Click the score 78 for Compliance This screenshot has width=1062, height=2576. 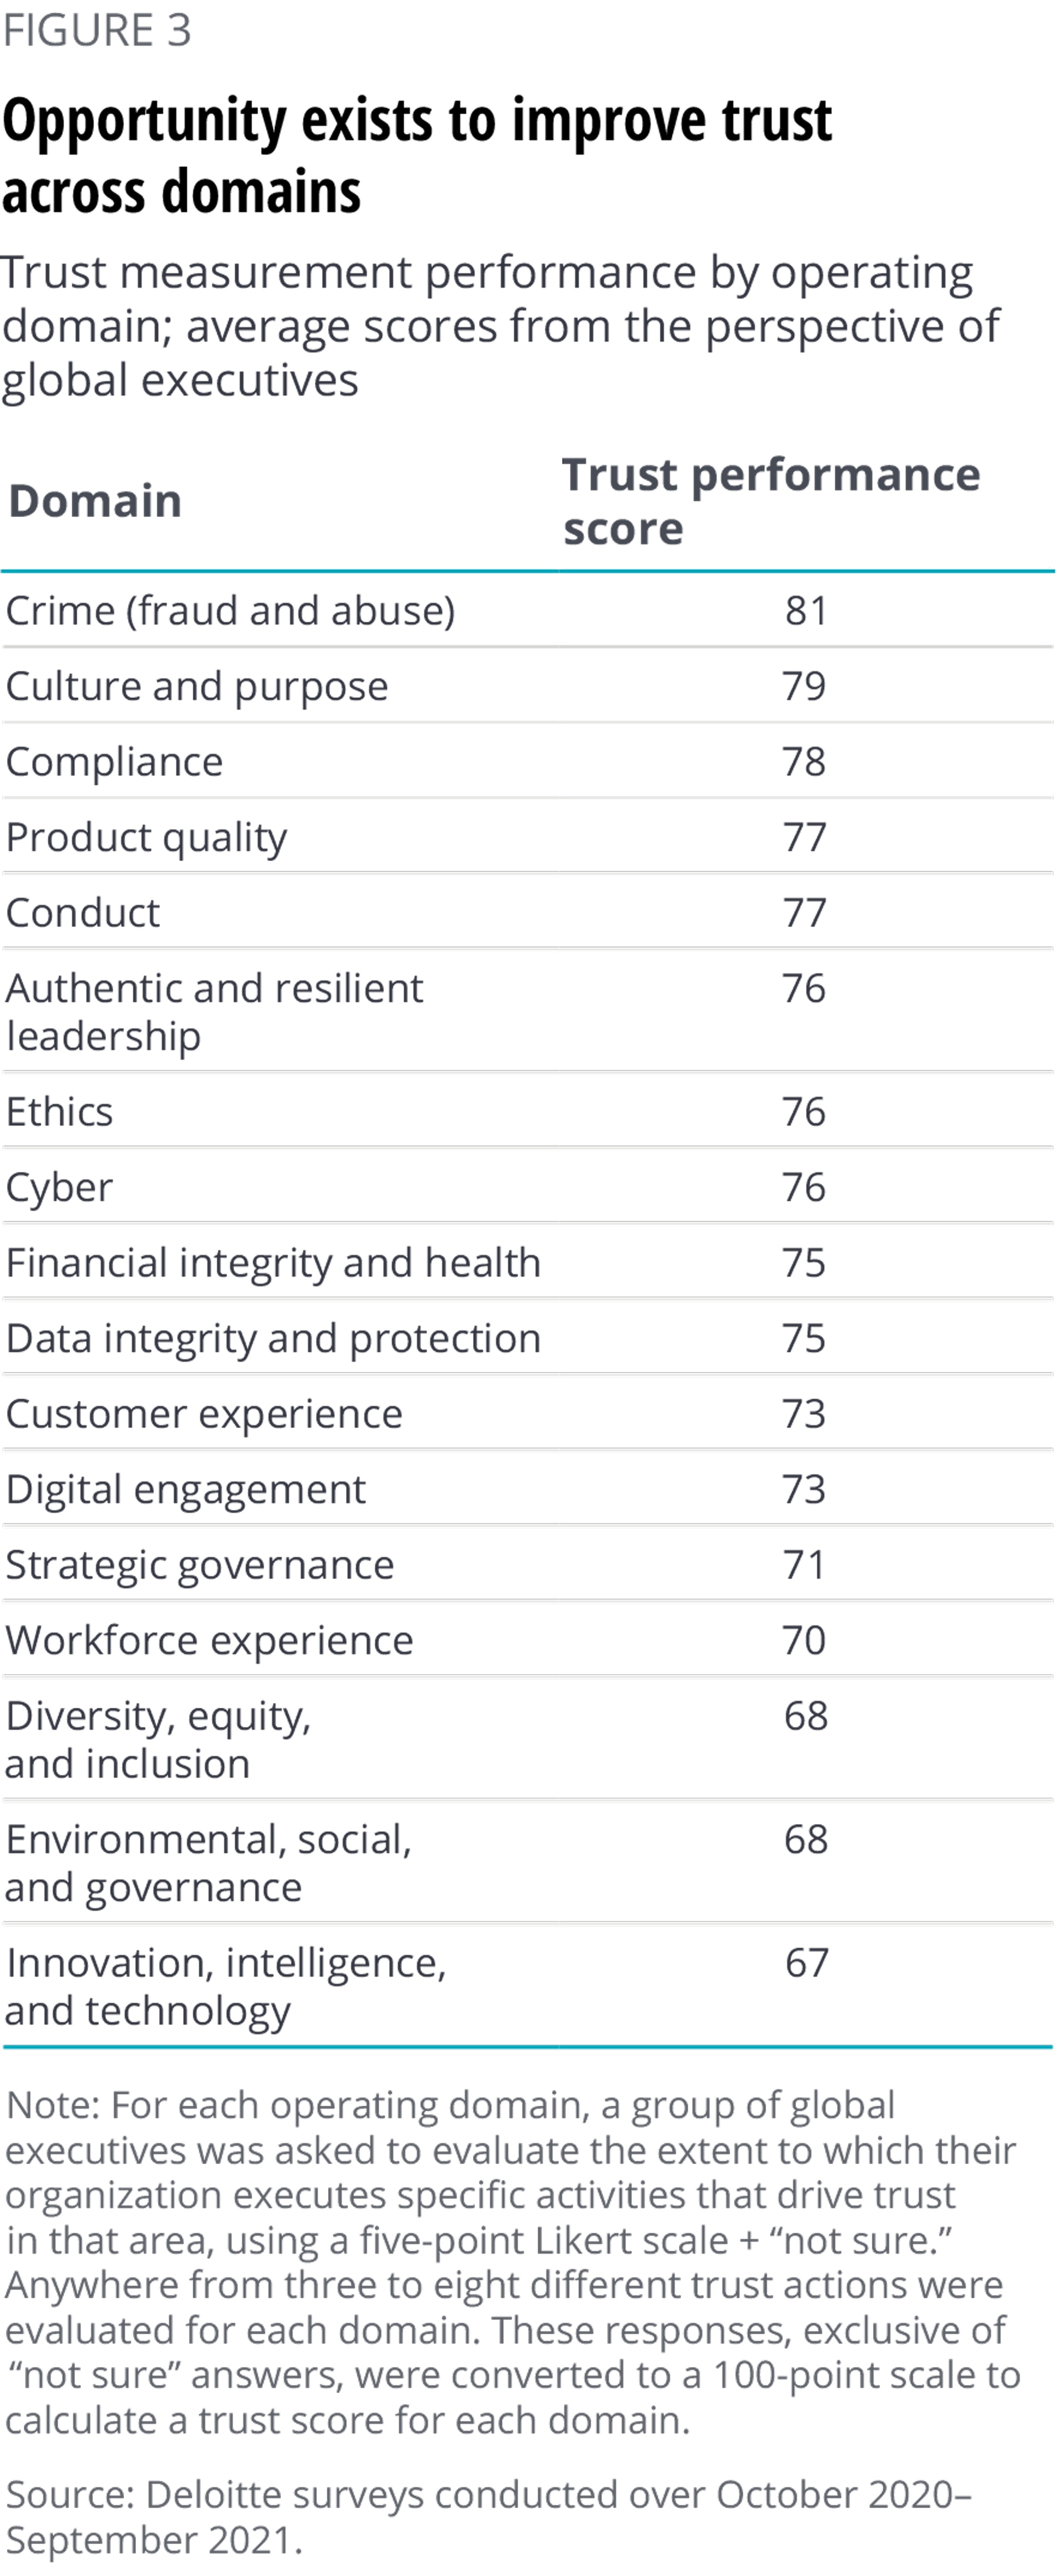803,762
